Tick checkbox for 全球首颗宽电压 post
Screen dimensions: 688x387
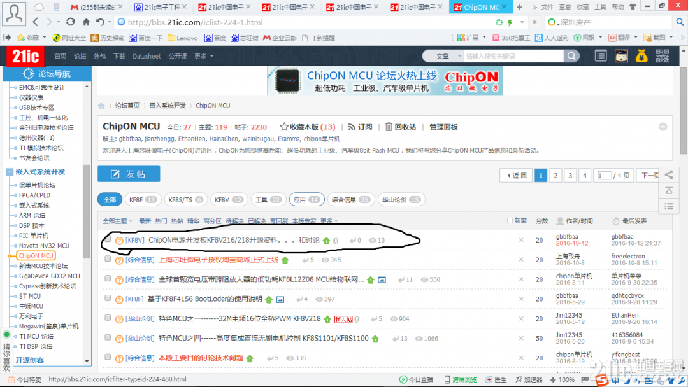[108, 278]
